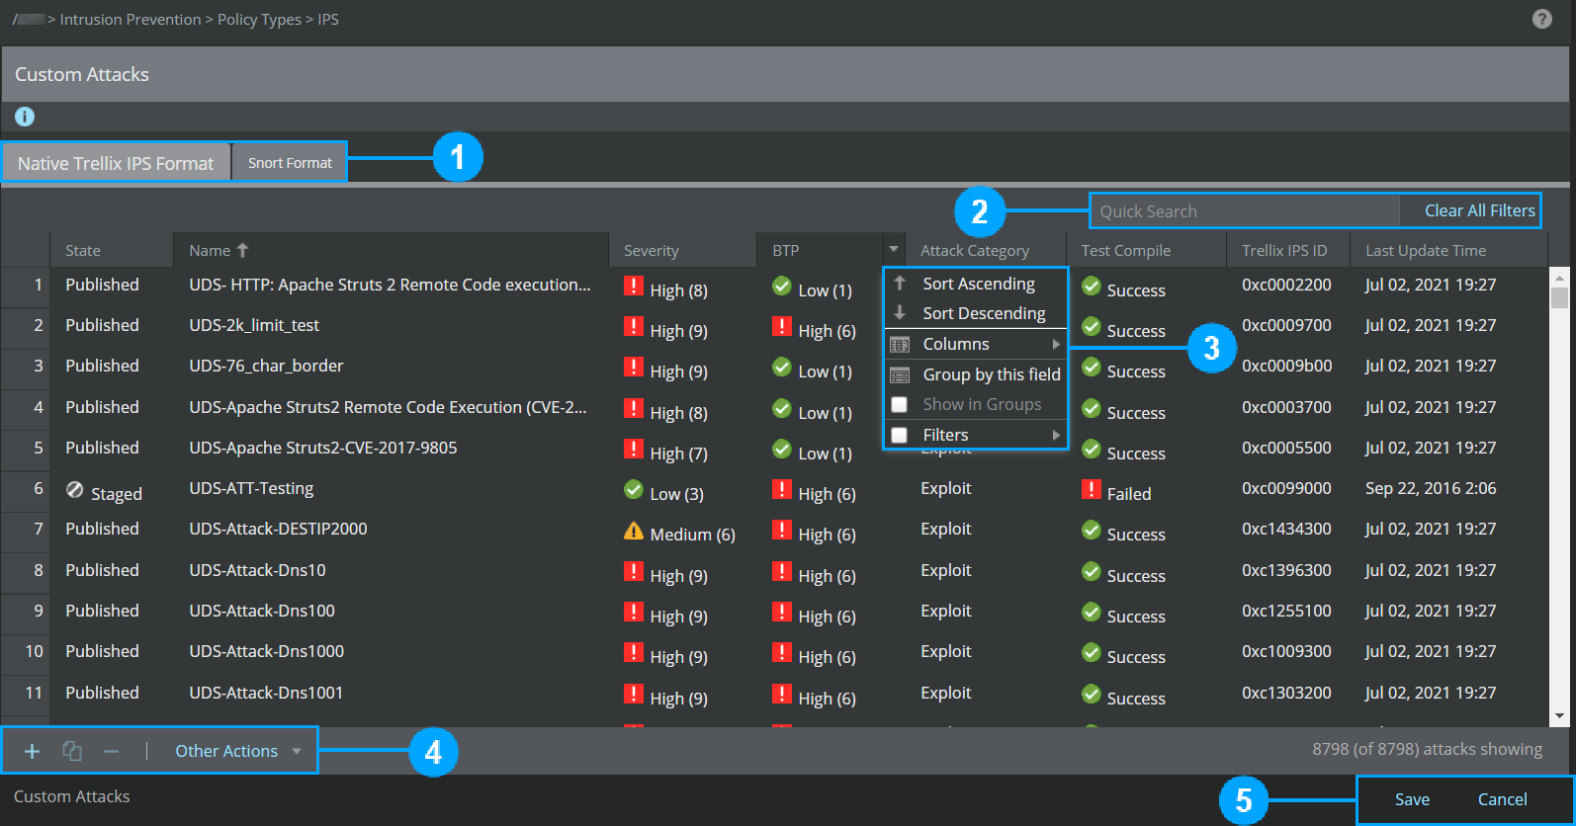Click the Medium severity warning icon for UDS-Attack-DESTIP2000
The width and height of the screenshot is (1576, 826).
click(x=634, y=531)
